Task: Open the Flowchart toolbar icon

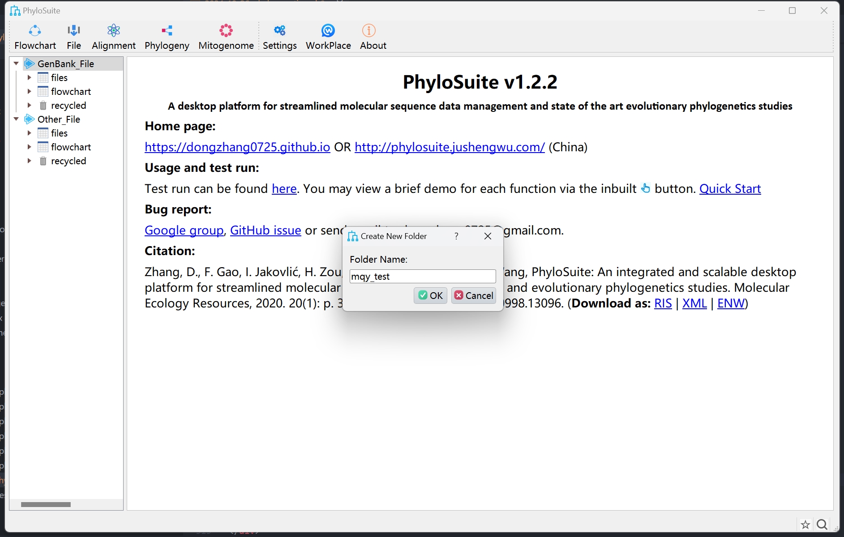Action: point(35,31)
